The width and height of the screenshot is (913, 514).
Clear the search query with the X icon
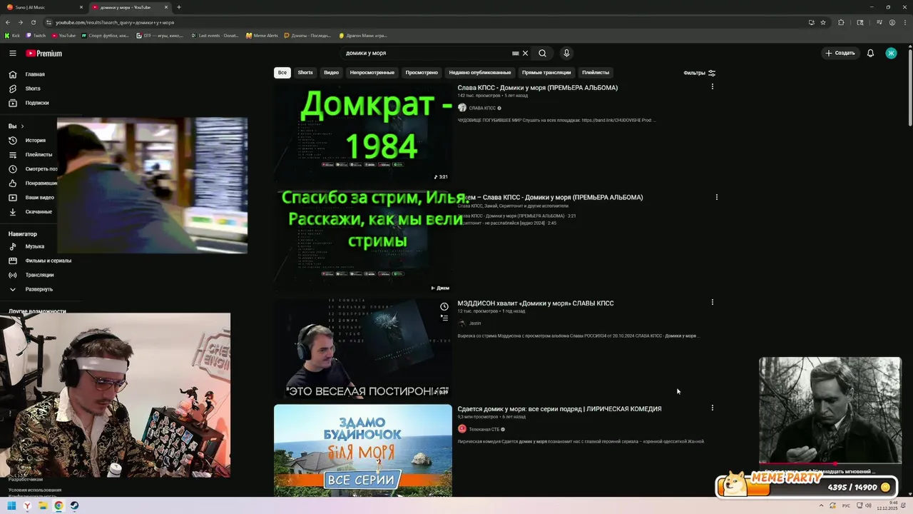pos(525,53)
